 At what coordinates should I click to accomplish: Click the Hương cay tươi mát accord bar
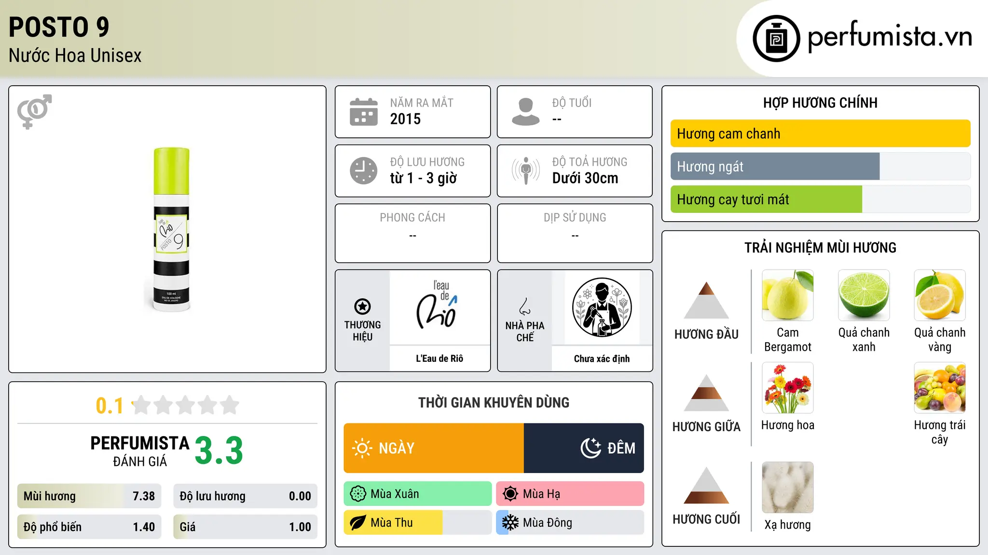[x=820, y=199]
